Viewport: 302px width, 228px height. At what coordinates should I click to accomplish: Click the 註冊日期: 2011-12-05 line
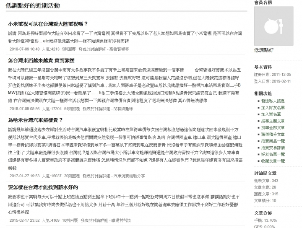272,75
